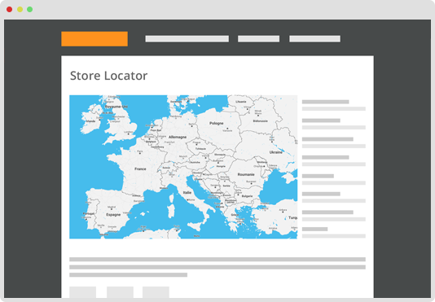The height and width of the screenshot is (302, 435).
Task: Click the Bulgarie label on the map
Action: click(247, 196)
